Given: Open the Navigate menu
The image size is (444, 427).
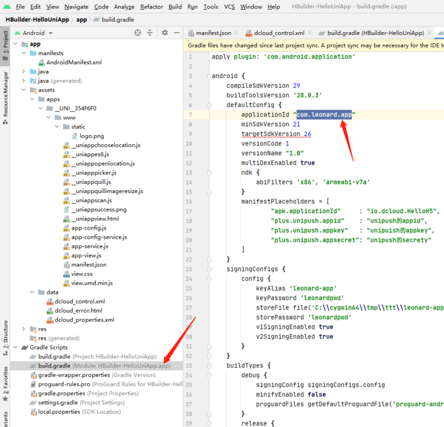Looking at the screenshot, I should coord(76,7).
